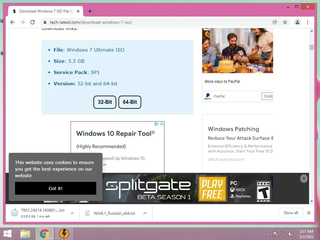Image resolution: width=320 pixels, height=240 pixels.
Task: Open AdChoices info on repair tool ad
Action: (157, 124)
